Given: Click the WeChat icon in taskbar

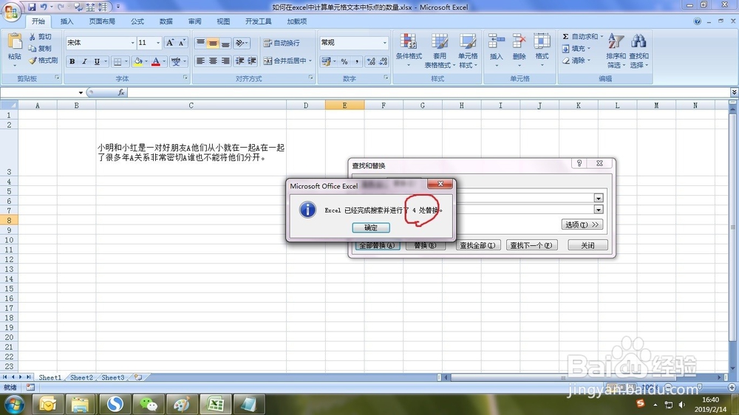Looking at the screenshot, I should (x=149, y=404).
